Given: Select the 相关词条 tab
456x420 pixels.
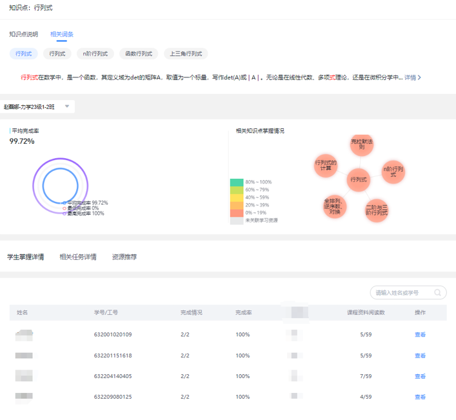Looking at the screenshot, I should click(62, 34).
